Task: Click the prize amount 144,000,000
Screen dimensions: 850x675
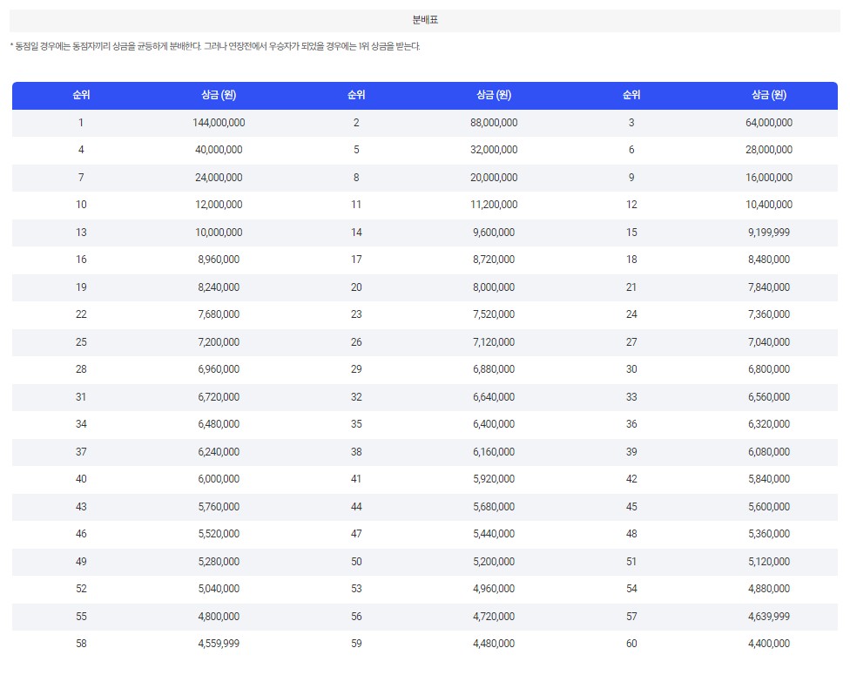Action: tap(219, 123)
